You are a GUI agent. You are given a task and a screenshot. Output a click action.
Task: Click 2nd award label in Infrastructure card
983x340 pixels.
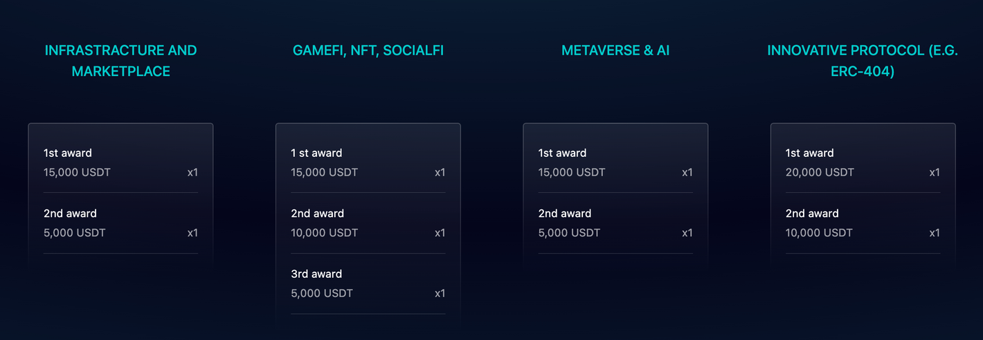70,214
